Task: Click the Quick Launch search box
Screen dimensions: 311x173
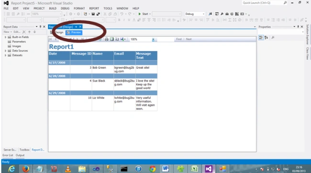Action: (x=265, y=3)
